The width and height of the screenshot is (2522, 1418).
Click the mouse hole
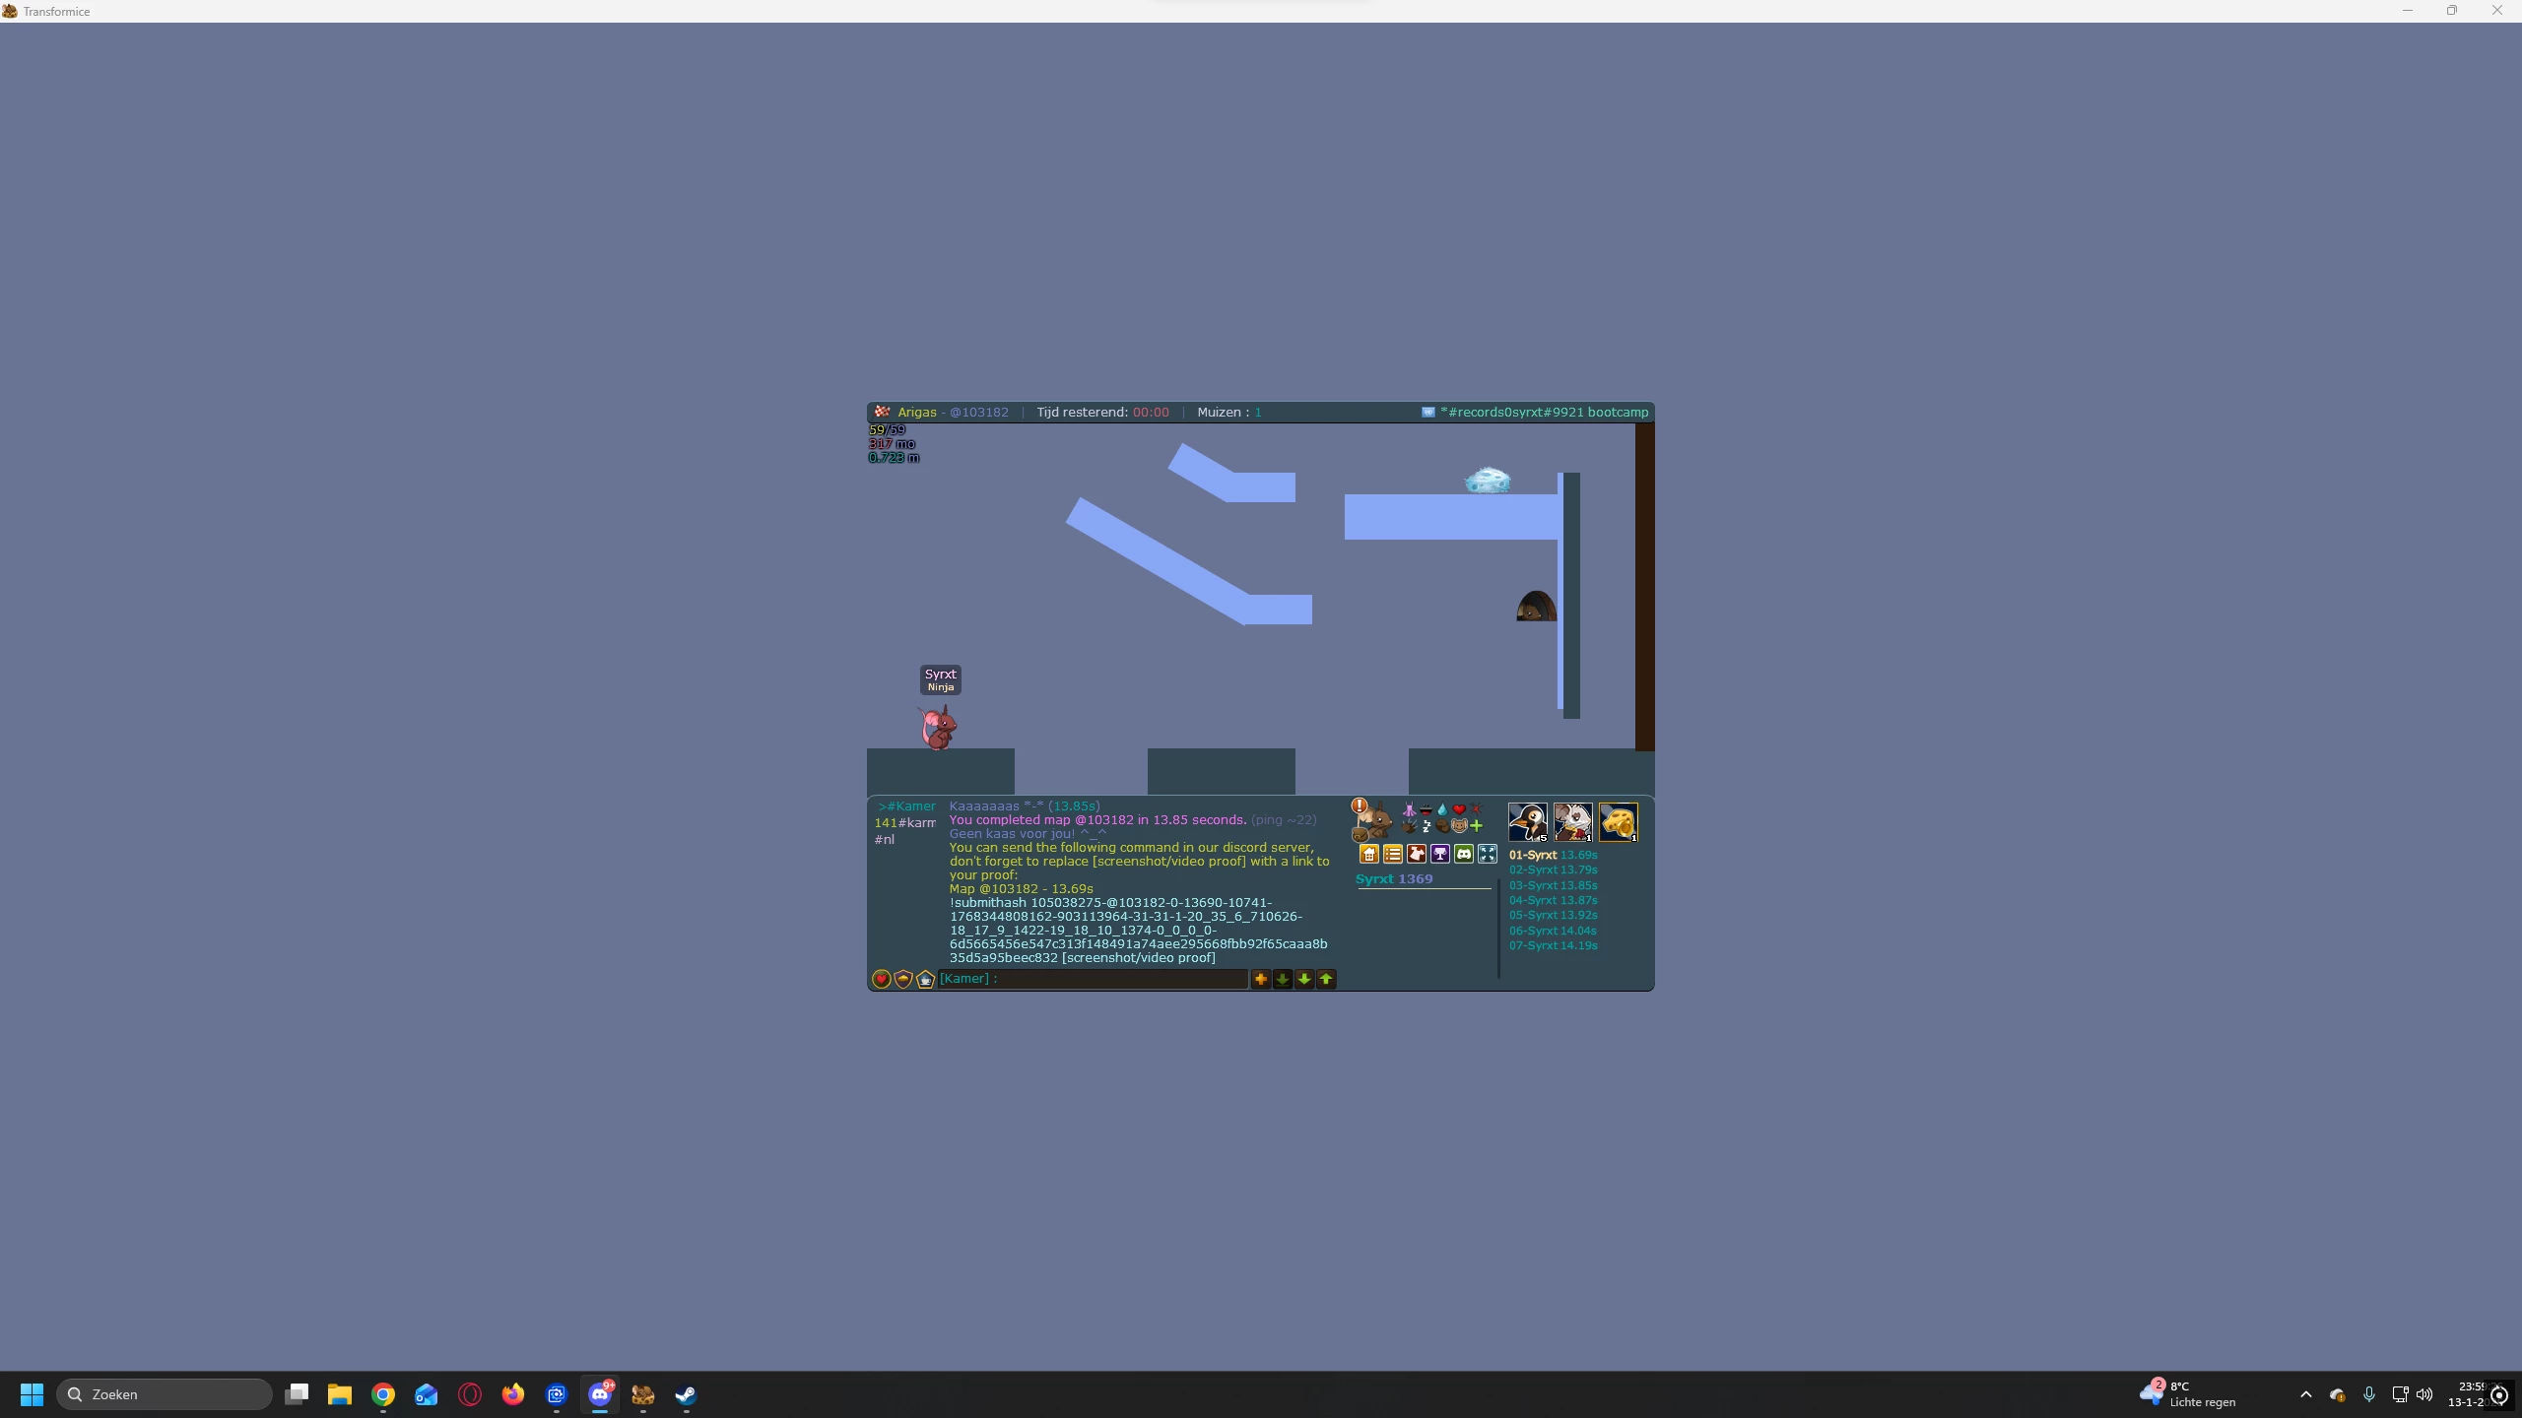pos(1537,606)
